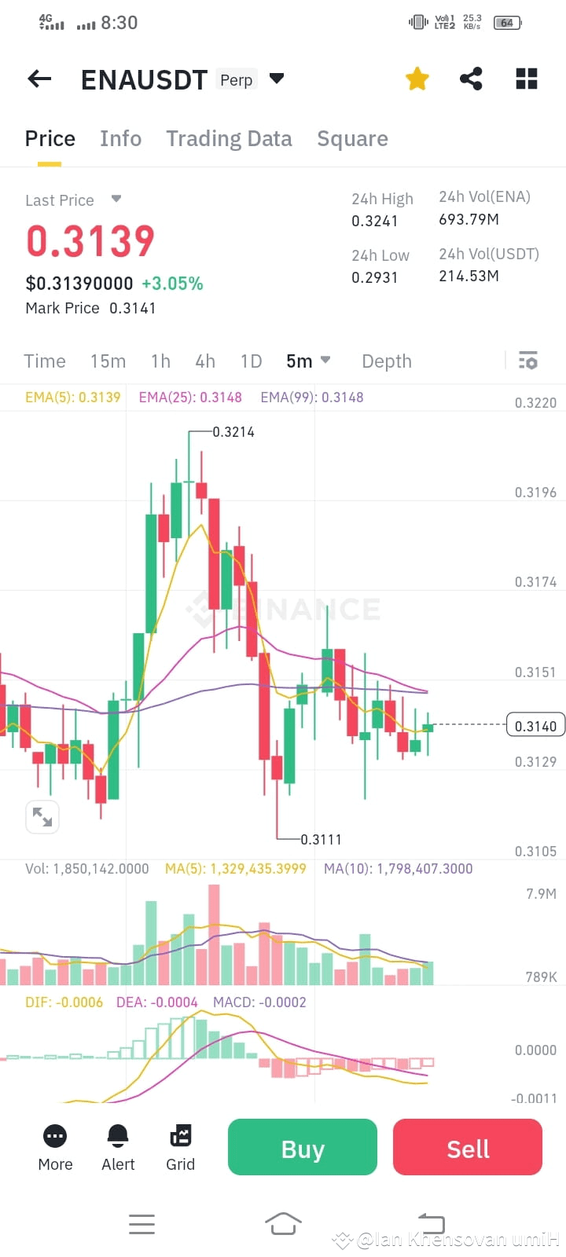The image size is (566, 1257).
Task: Tap the back arrow icon
Action: click(39, 79)
